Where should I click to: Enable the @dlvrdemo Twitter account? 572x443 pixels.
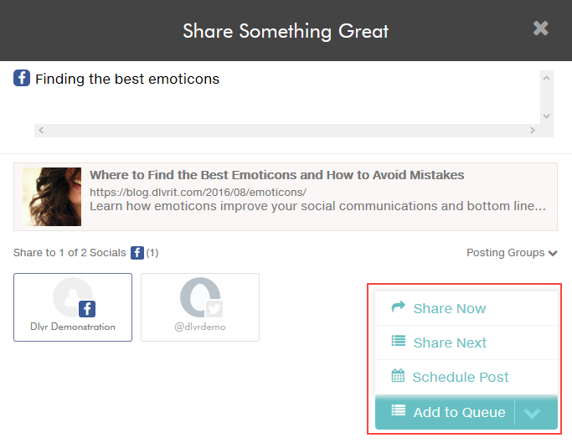click(200, 307)
